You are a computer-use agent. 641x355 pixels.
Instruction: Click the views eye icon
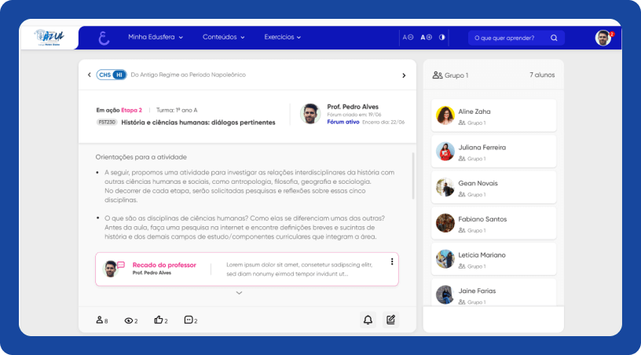click(x=129, y=320)
